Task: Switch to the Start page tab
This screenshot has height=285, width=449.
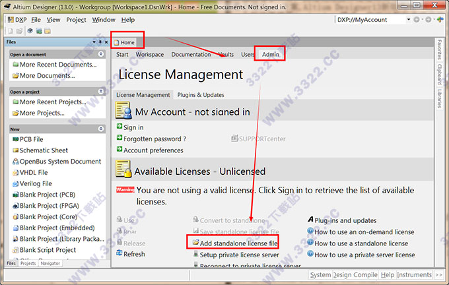Action: click(122, 54)
